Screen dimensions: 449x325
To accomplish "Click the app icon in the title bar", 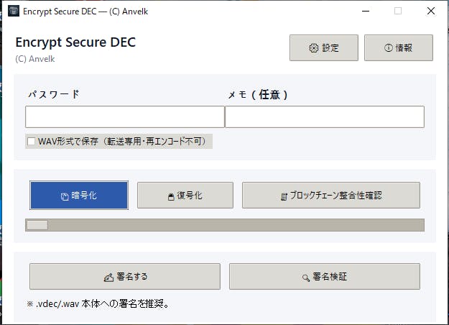I will tap(14, 12).
